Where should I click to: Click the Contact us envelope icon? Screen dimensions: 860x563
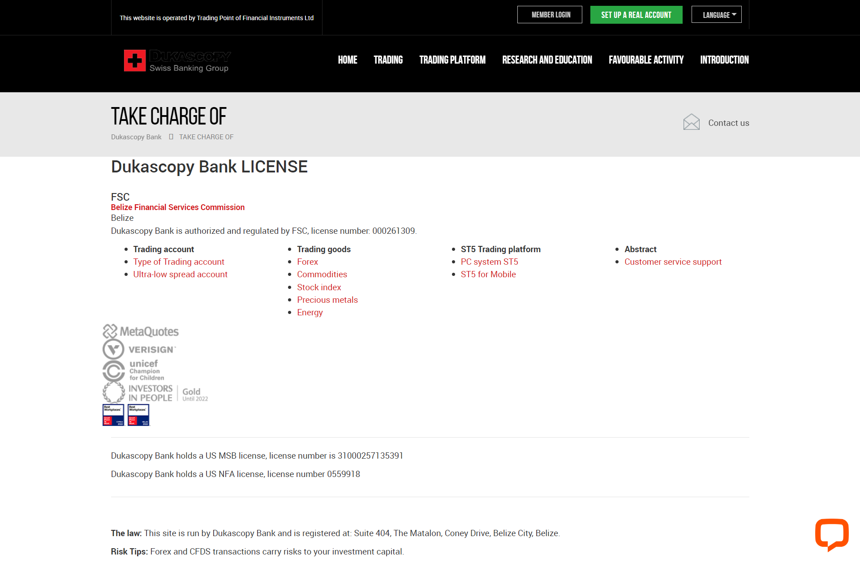tap(691, 122)
